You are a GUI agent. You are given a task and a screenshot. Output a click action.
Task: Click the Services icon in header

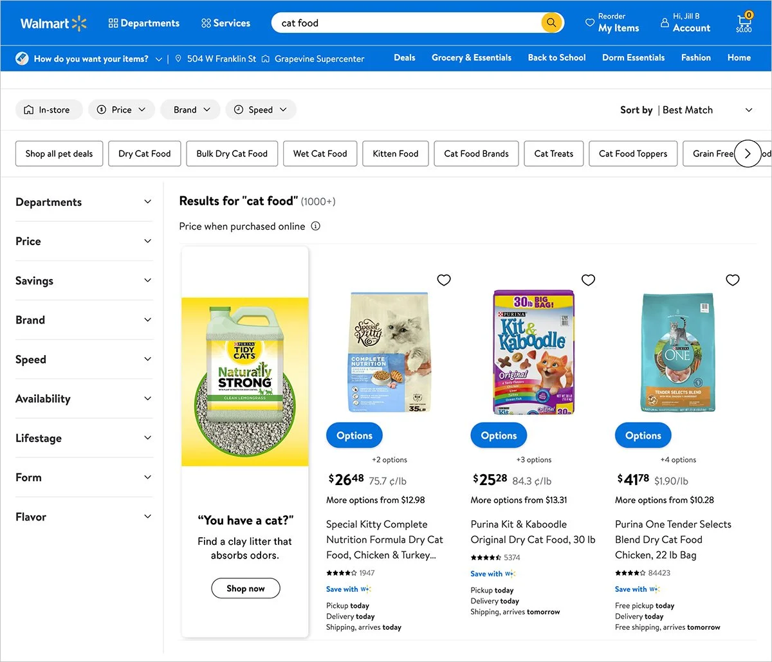point(206,23)
